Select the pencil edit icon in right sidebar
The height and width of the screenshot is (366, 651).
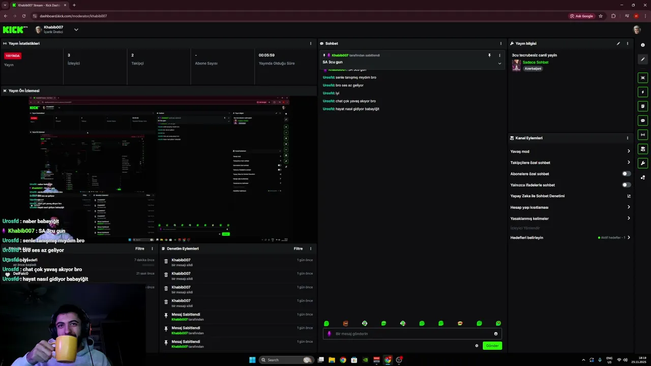[643, 59]
